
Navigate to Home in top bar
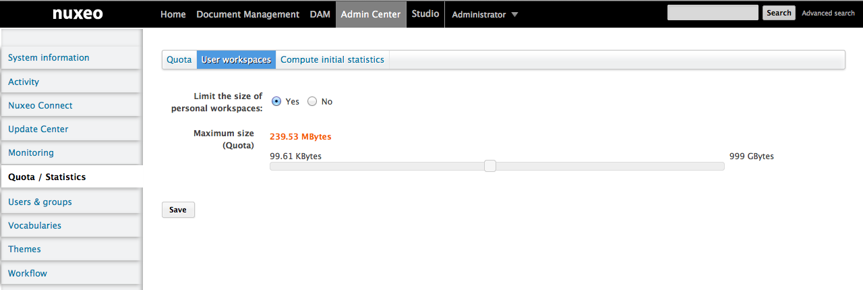click(173, 14)
